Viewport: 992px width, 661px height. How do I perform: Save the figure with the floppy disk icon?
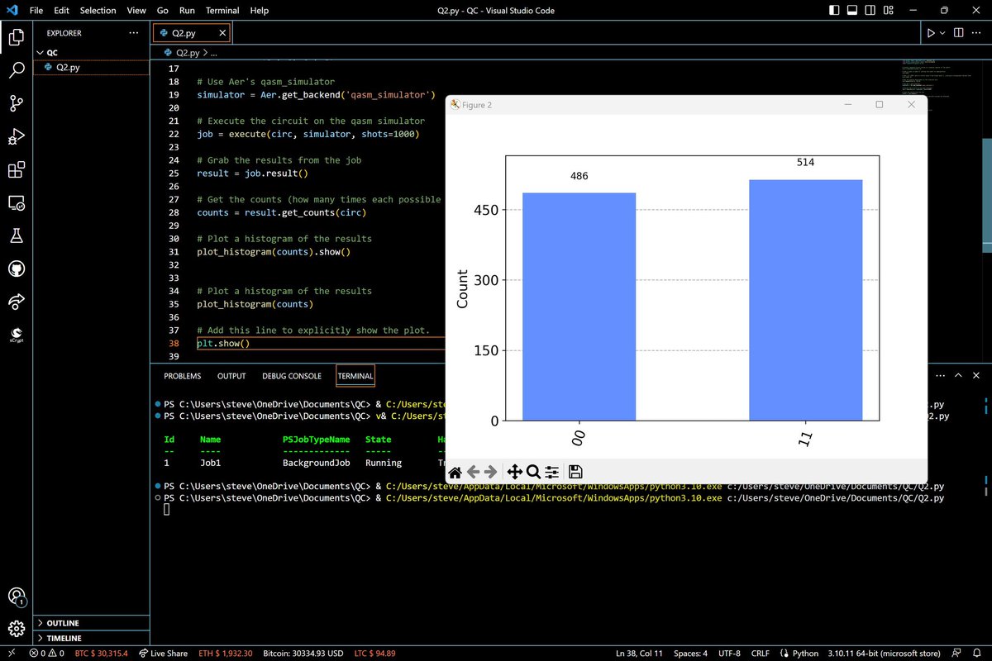click(575, 472)
